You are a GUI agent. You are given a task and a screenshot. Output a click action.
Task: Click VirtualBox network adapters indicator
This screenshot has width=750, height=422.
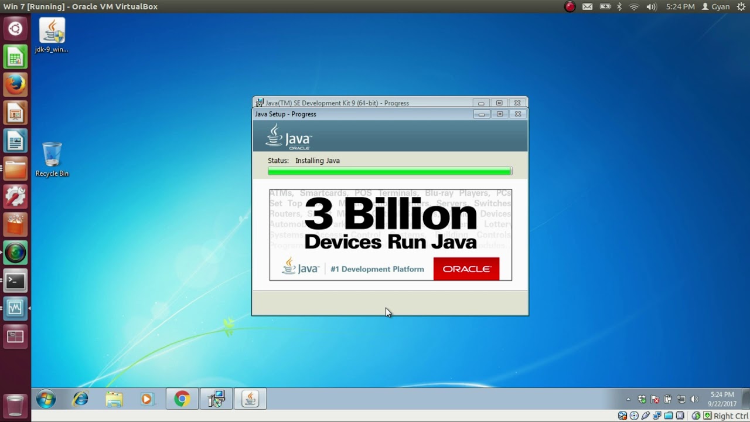click(x=656, y=416)
